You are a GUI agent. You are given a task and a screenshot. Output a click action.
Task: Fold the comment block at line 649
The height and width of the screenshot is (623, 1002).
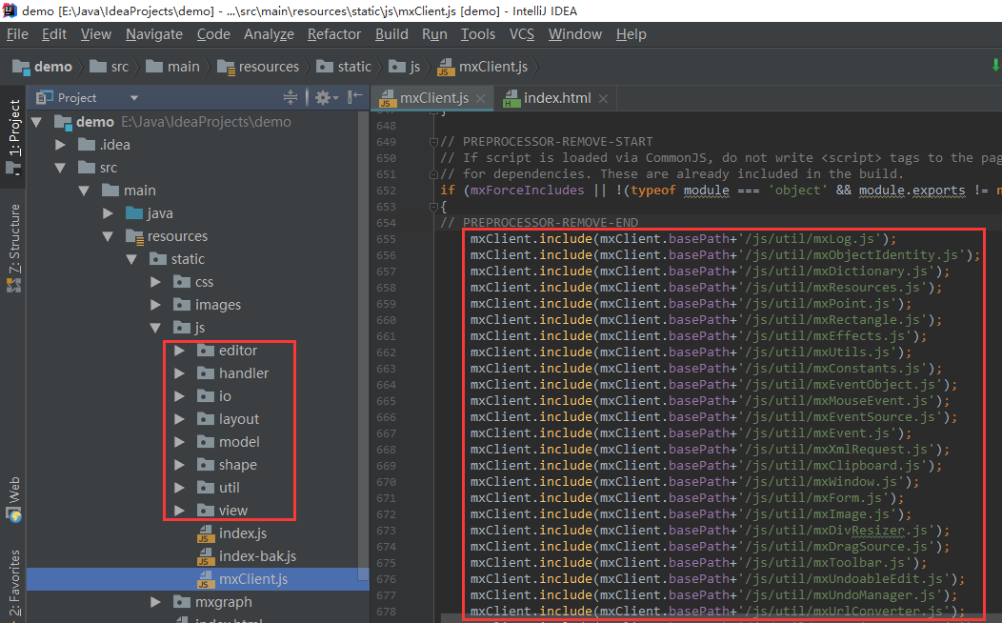click(x=433, y=142)
